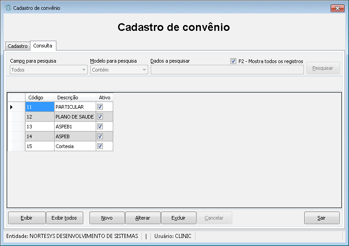Toggle F2 Mostra todos os registros checkbox
Image resolution: width=349 pixels, height=246 pixels.
click(x=233, y=61)
